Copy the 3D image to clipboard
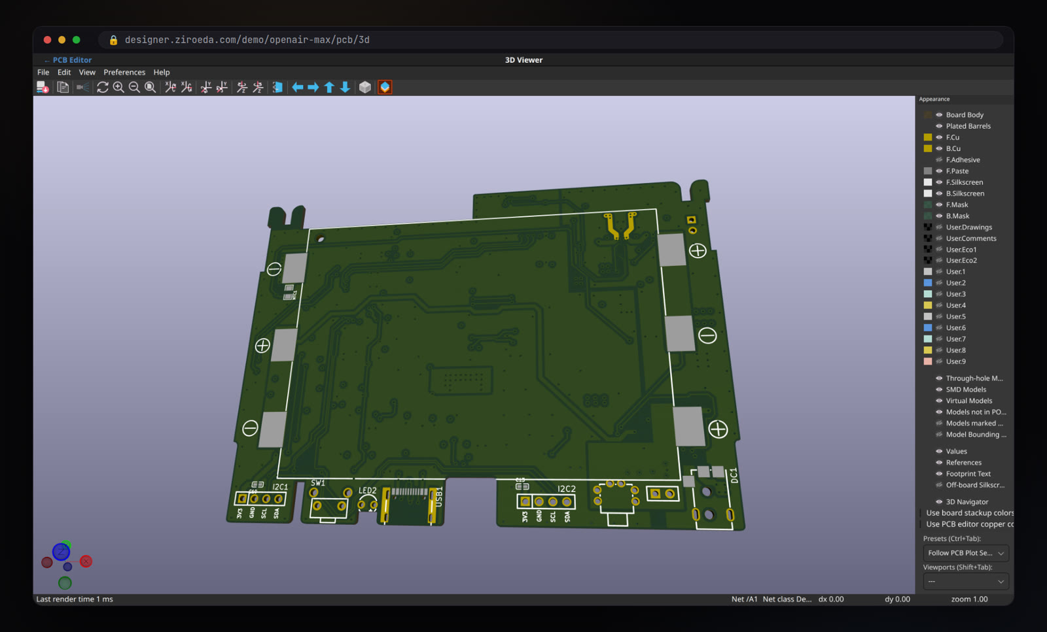This screenshot has height=632, width=1047. pos(63,87)
